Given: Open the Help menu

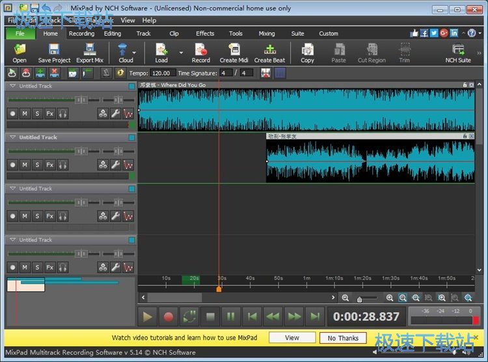Looking at the screenshot, I should [149, 20].
